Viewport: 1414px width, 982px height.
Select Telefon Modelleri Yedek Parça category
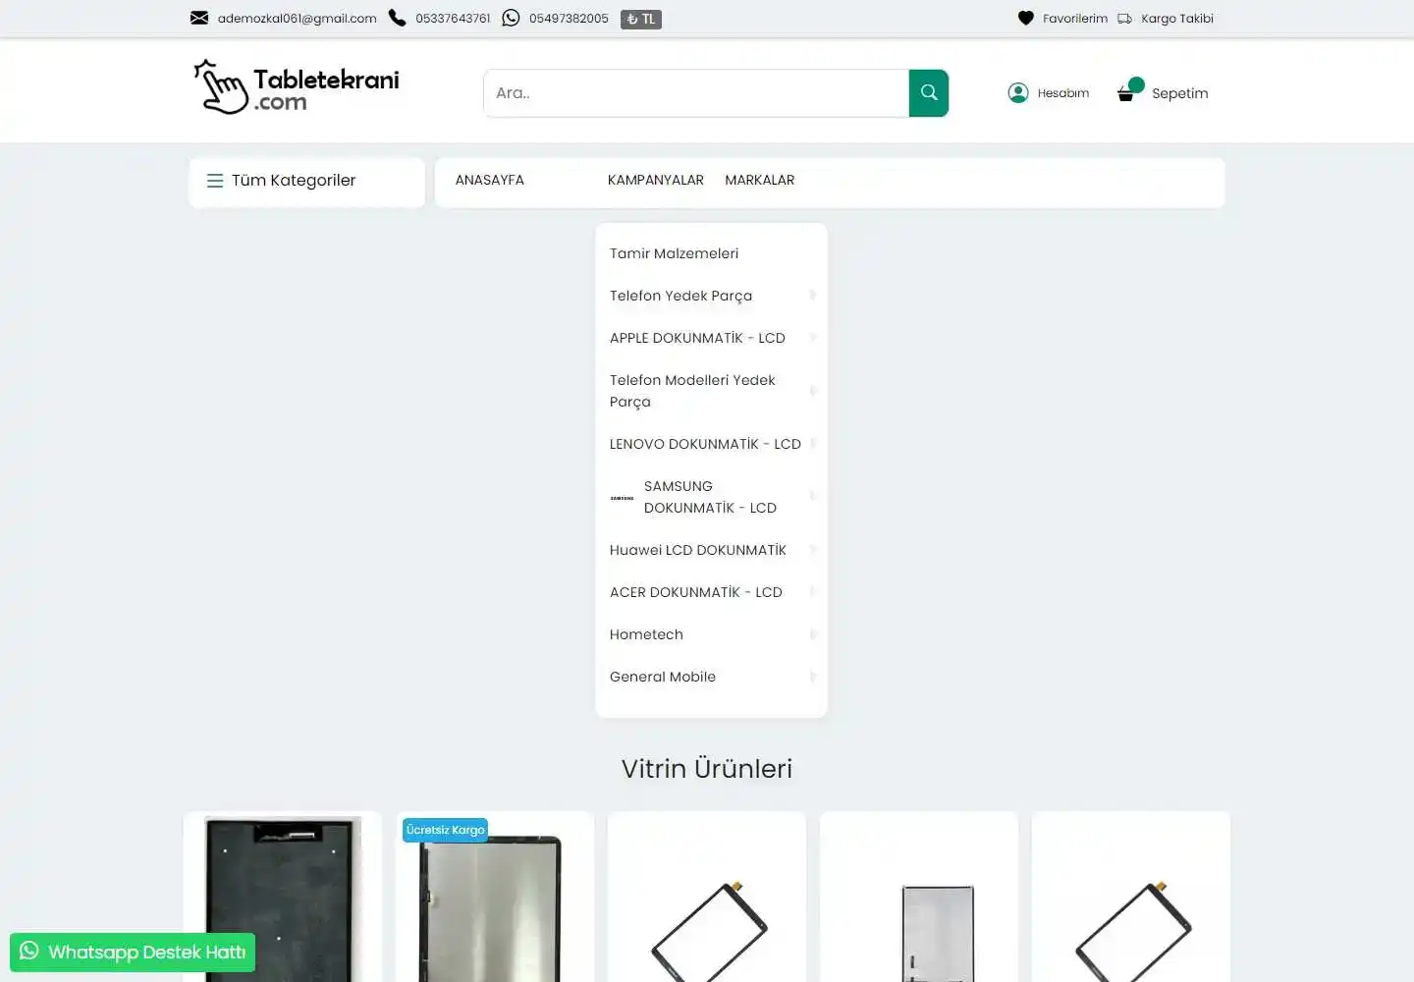click(692, 391)
